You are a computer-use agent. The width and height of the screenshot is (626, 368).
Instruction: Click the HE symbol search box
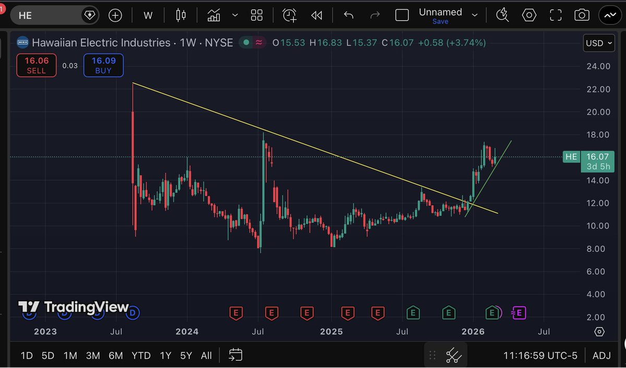pos(54,15)
